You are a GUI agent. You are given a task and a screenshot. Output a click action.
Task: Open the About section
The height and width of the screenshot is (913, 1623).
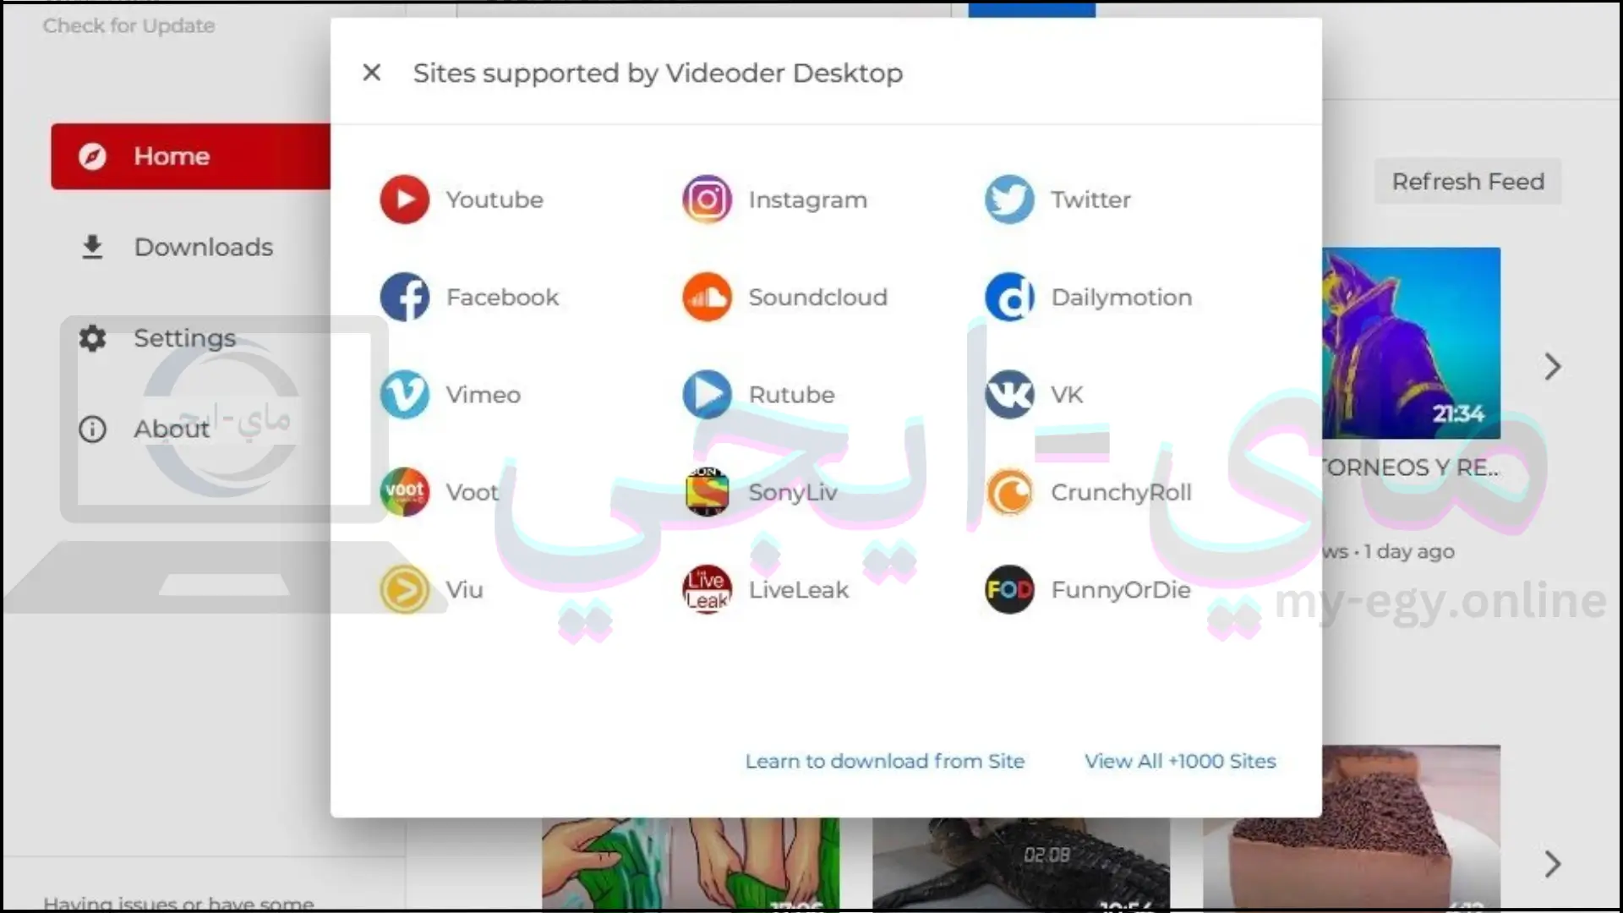[x=171, y=428]
